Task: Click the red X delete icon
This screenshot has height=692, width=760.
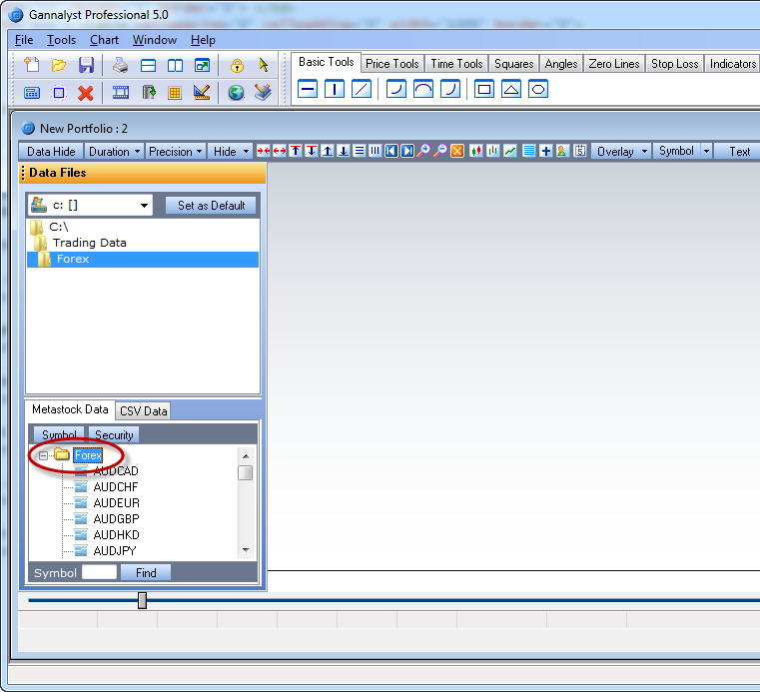Action: point(86,93)
